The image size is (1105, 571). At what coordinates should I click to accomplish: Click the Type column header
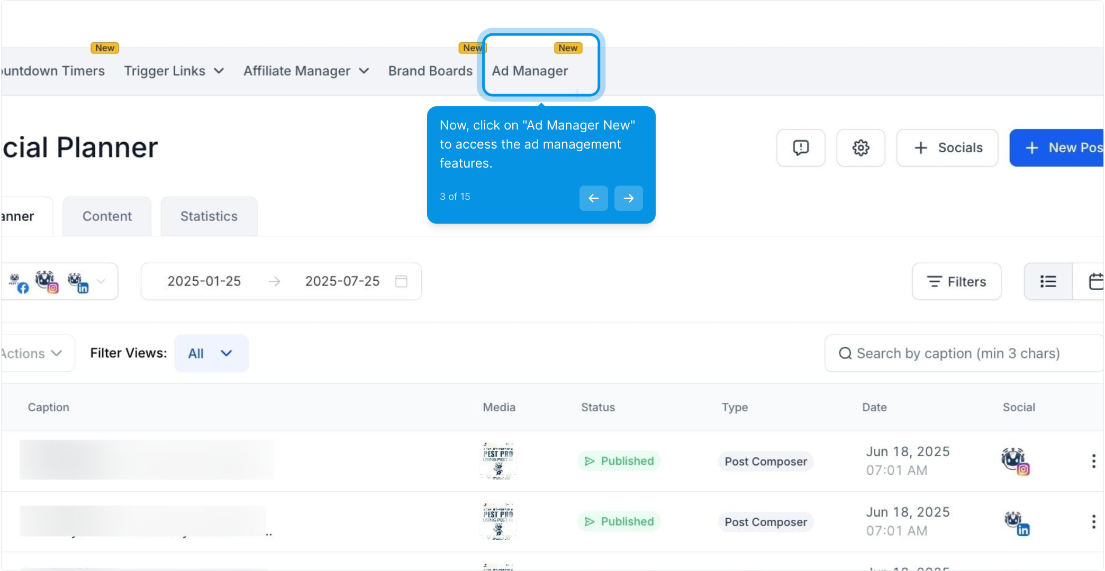point(735,407)
